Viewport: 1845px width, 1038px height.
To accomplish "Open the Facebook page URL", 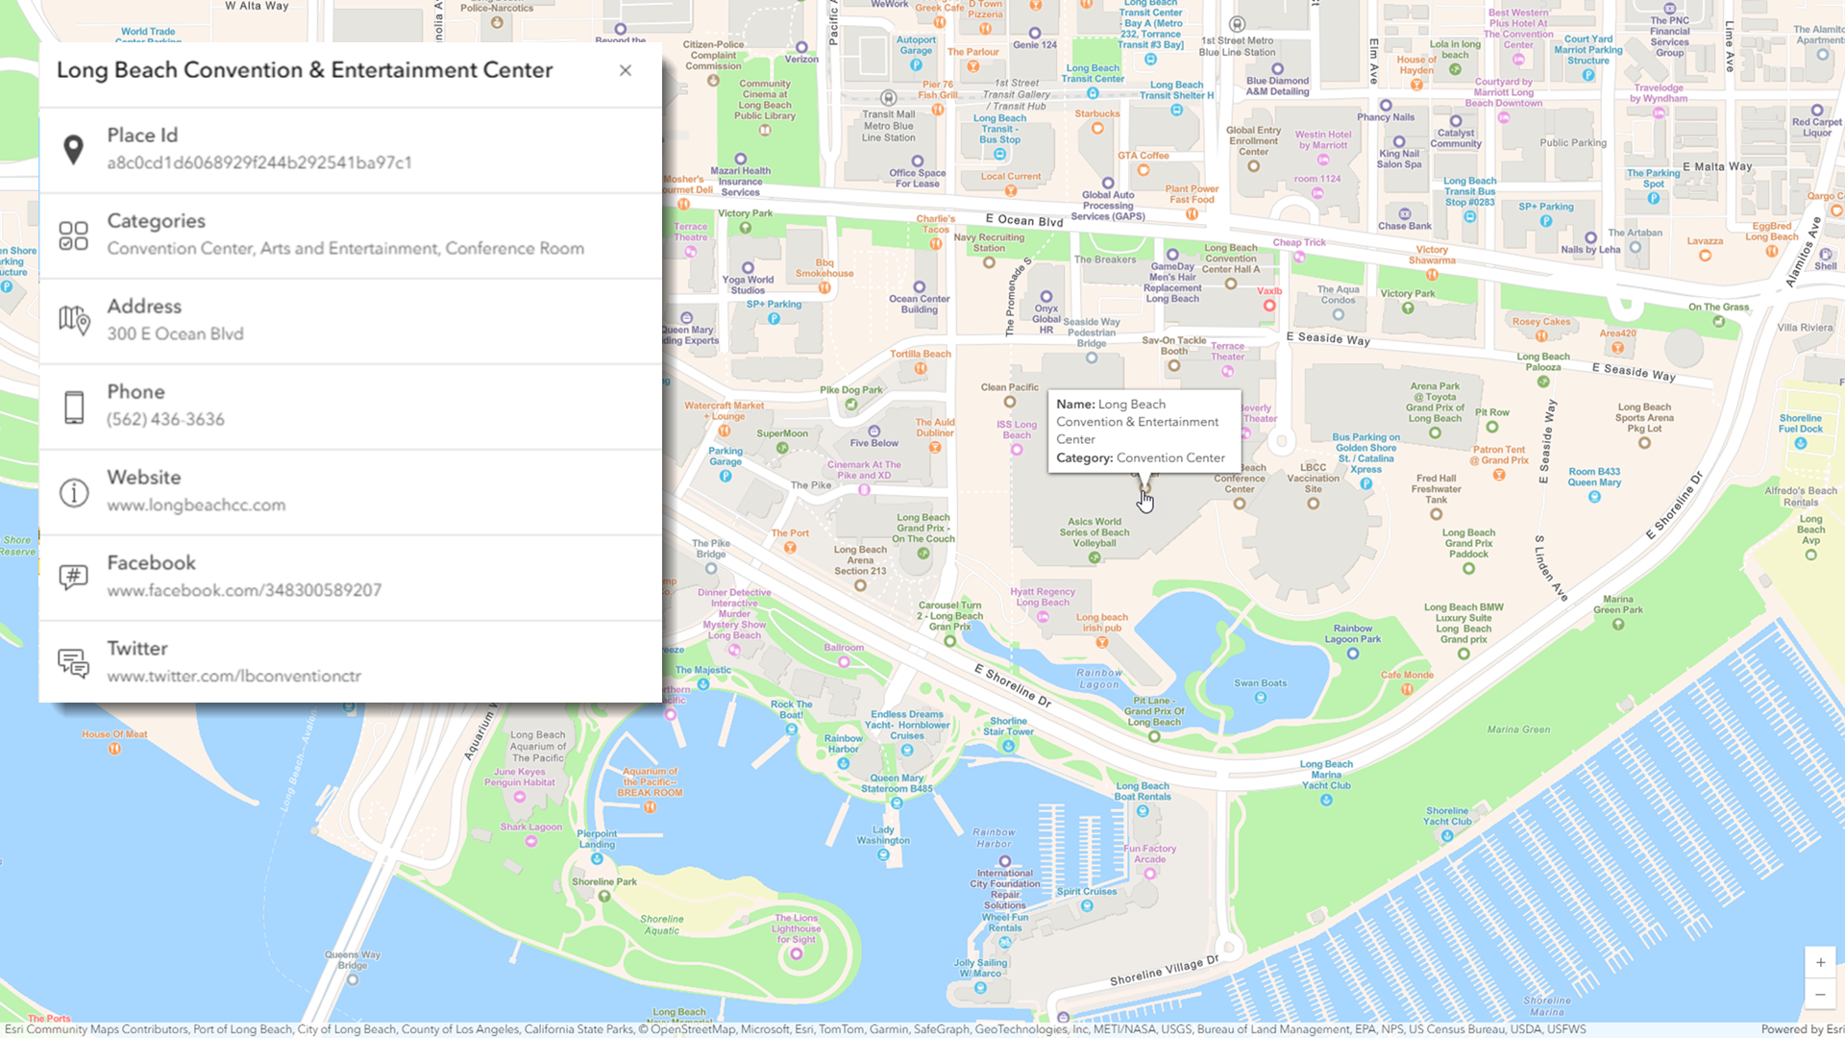I will coord(244,591).
